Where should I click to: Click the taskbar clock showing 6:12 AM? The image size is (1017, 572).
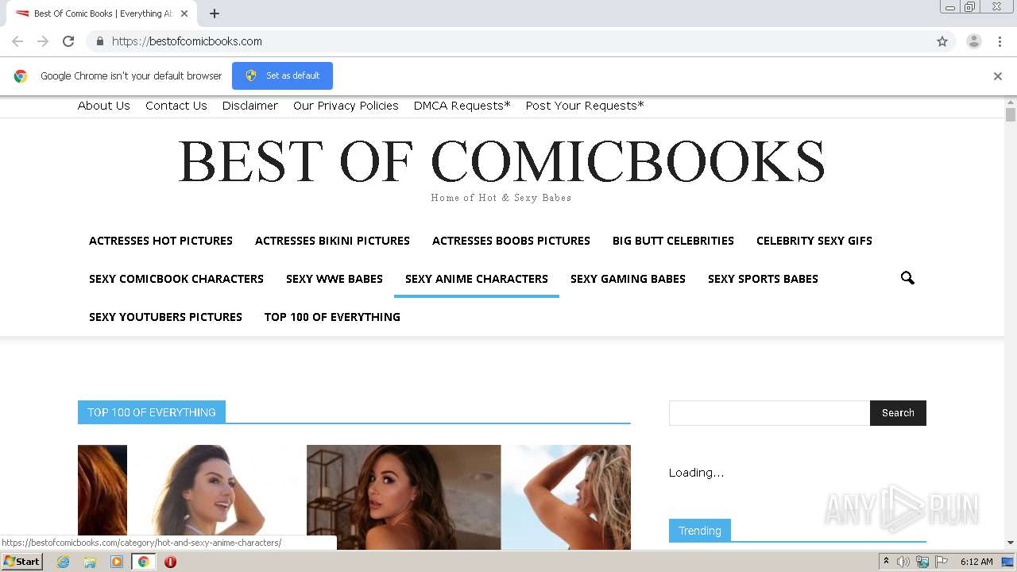tap(976, 562)
